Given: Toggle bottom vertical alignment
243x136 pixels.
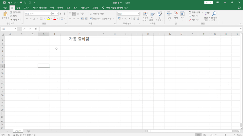Looking at the screenshot, I should point(78,14).
